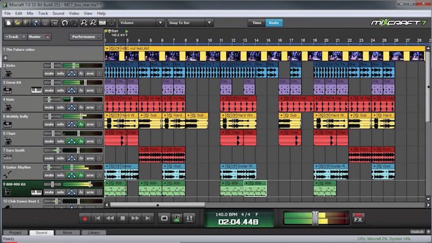The image size is (432, 243).
Task: Open fx for the Wobbly Bully track
Action: pyautogui.click(x=81, y=124)
